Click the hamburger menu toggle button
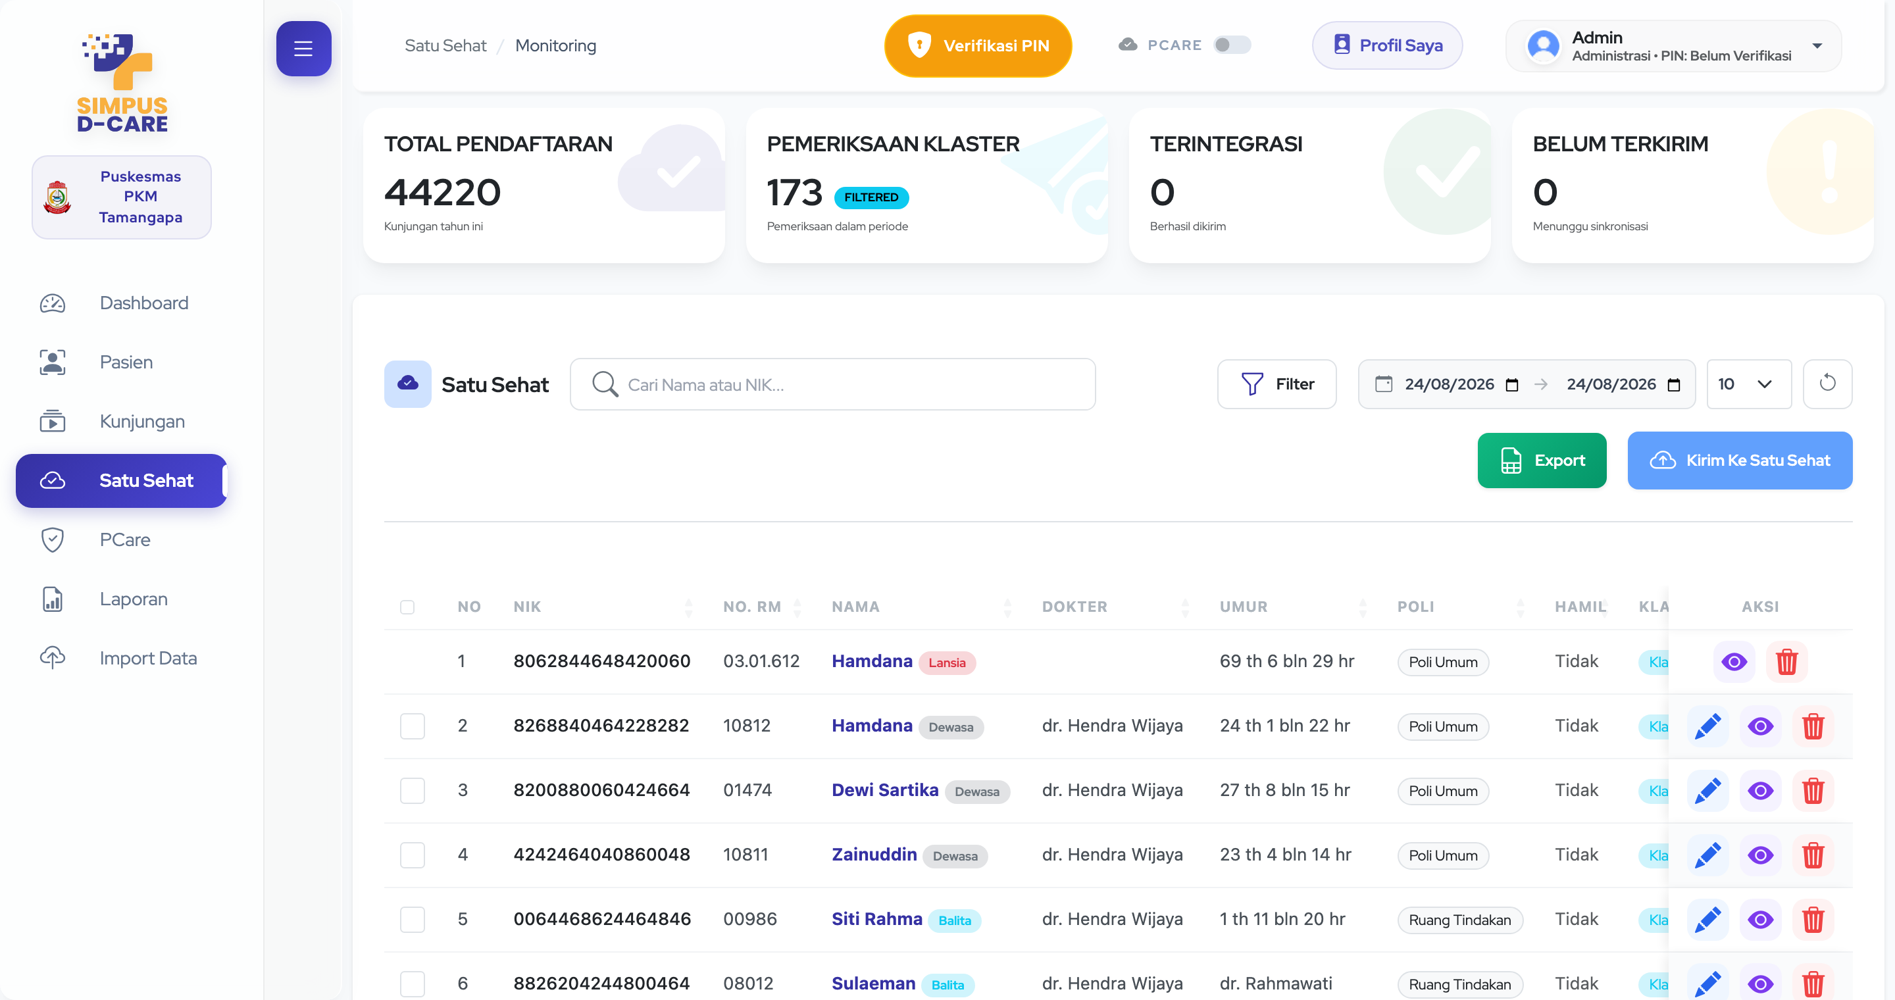Image resolution: width=1895 pixels, height=1000 pixels. pos(303,49)
